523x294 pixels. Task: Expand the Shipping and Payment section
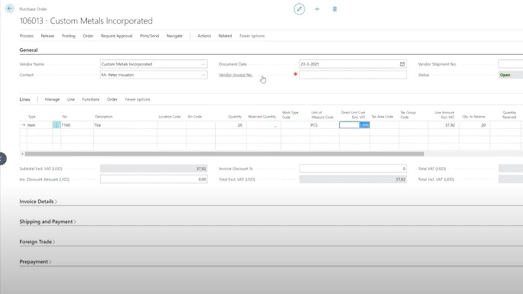coord(48,222)
